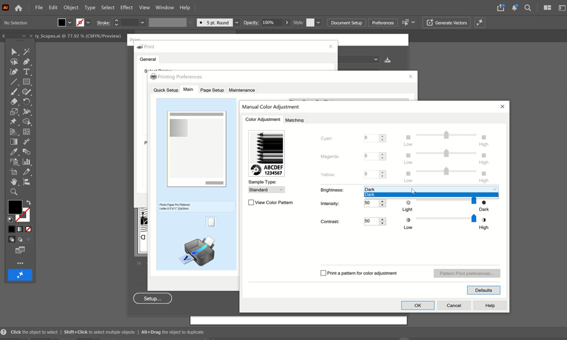
Task: Select the Pen tool
Action: (x=26, y=62)
